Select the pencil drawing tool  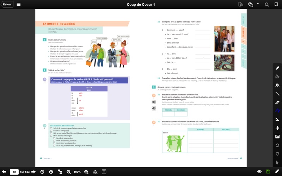(277, 68)
